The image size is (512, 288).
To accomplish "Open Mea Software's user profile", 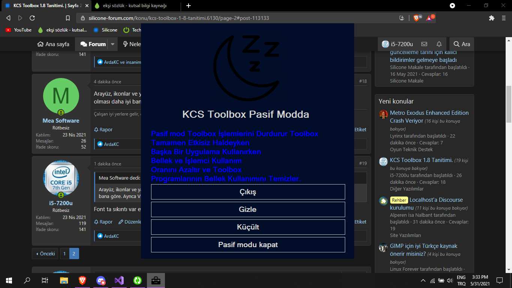I will coord(61,121).
